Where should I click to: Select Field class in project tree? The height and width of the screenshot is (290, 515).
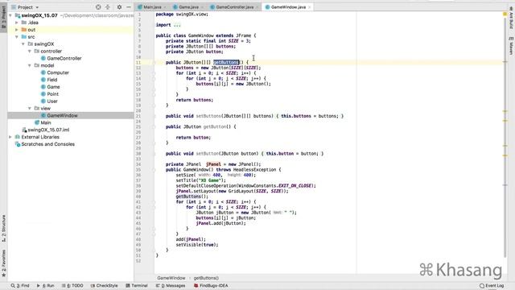click(51, 80)
